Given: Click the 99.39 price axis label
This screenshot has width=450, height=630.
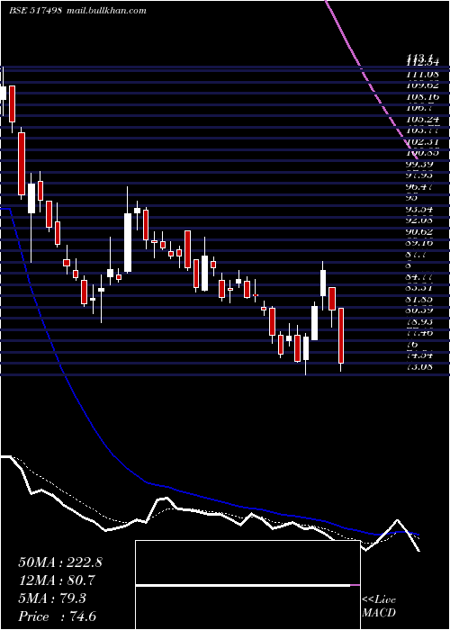Looking at the screenshot, I should point(419,165).
